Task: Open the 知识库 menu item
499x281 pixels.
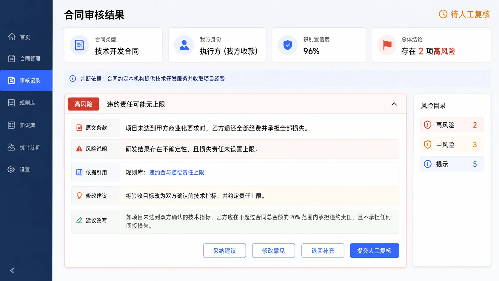Action: coord(26,125)
